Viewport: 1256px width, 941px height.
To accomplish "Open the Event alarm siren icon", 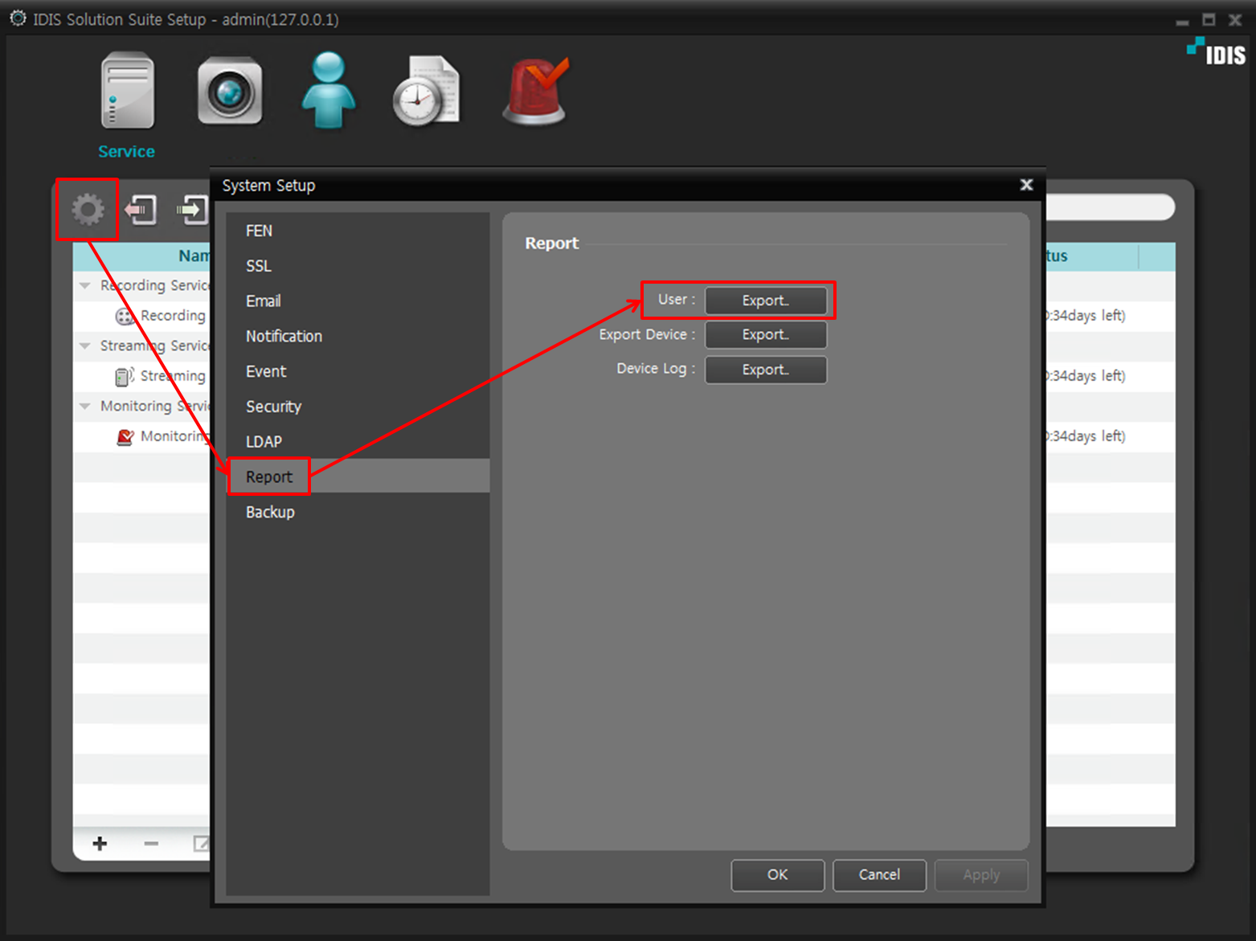I will 536,91.
